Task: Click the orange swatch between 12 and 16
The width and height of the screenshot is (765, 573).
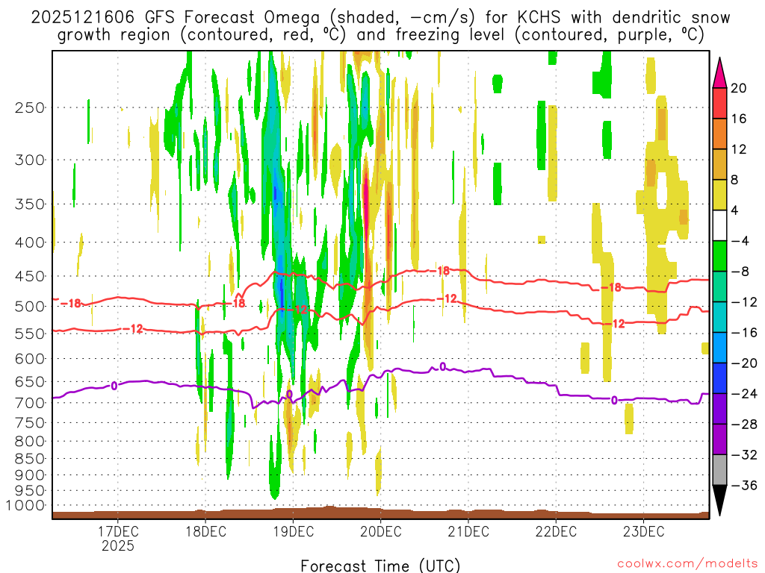Action: (x=719, y=134)
